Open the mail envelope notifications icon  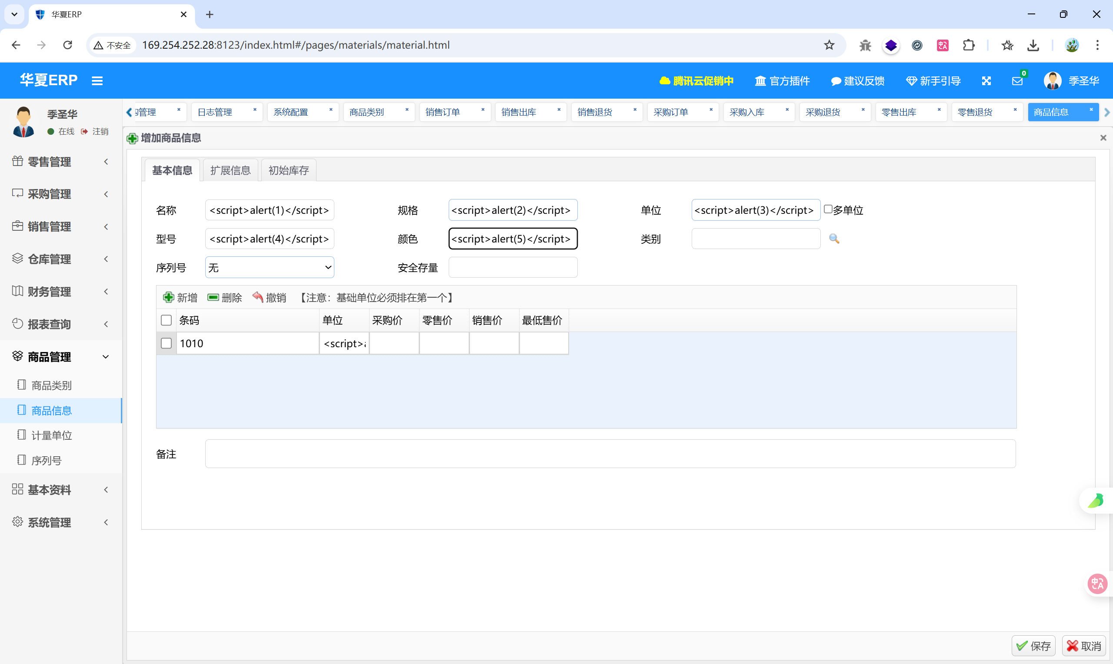(1017, 81)
